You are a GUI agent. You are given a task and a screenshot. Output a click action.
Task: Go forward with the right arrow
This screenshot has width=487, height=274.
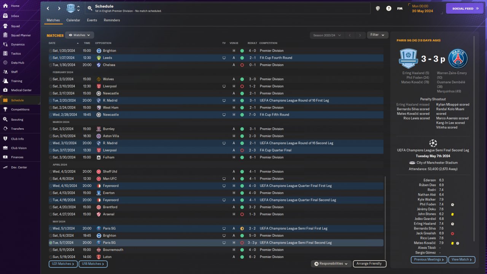tap(59, 8)
